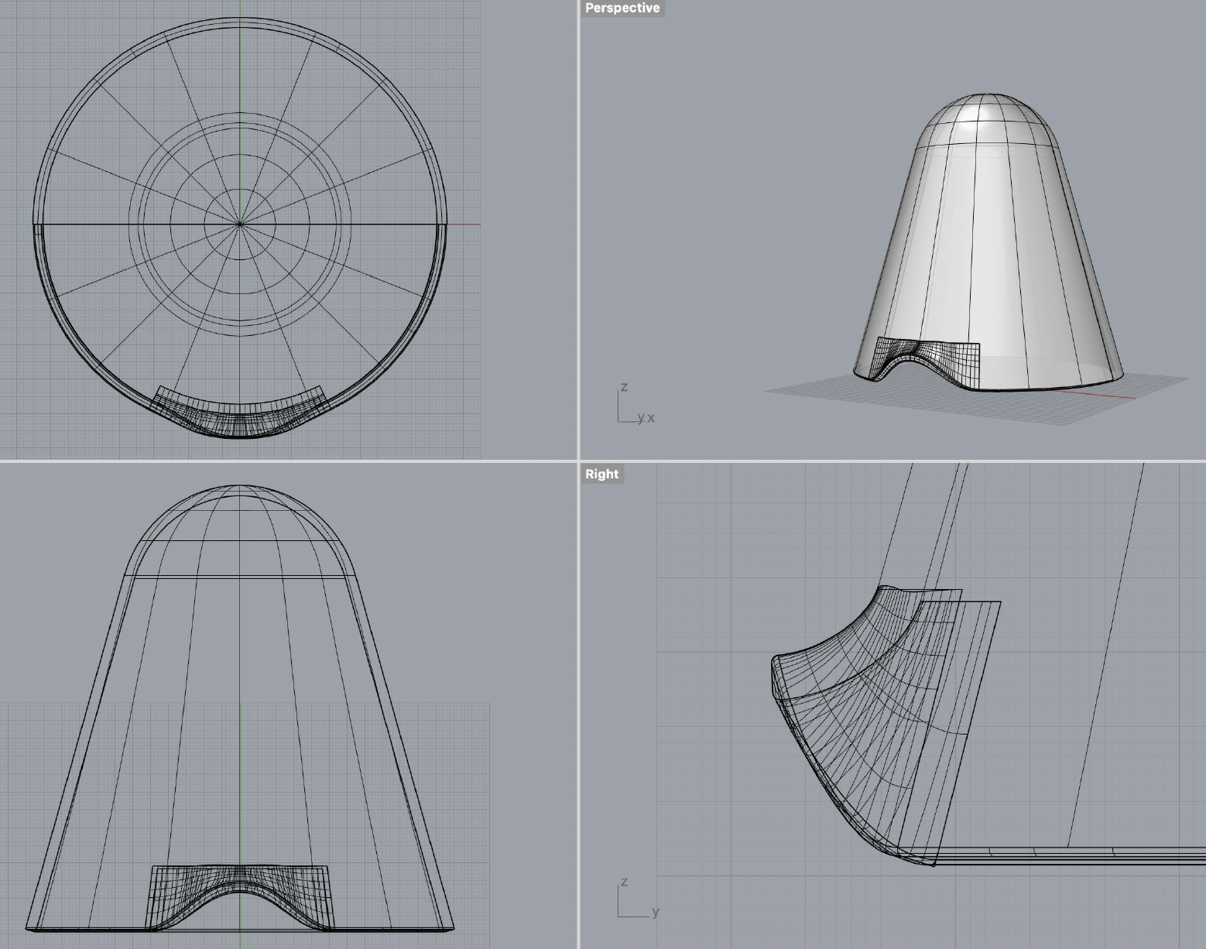Viewport: 1206px width, 949px height.
Task: Activate the Right viewport by clicking its label
Action: pos(601,474)
